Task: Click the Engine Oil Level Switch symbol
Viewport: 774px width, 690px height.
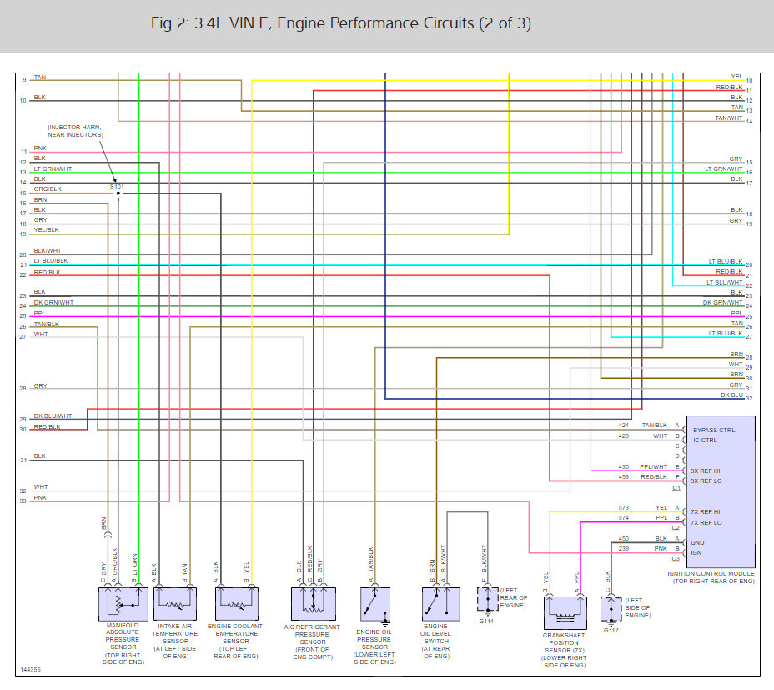Action: [x=441, y=604]
